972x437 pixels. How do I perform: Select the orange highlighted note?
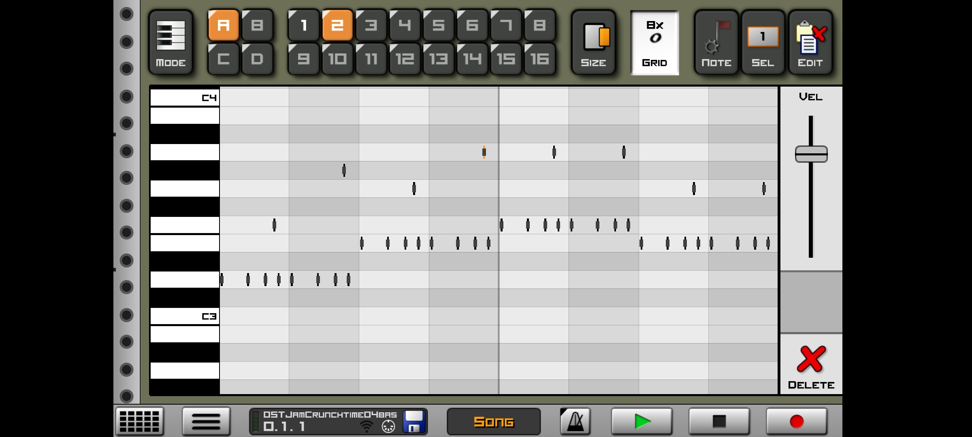(x=484, y=152)
